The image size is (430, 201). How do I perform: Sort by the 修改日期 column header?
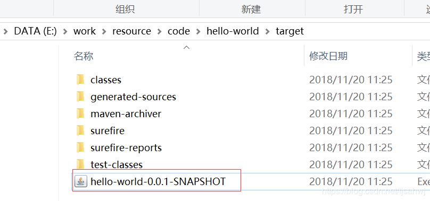[328, 56]
